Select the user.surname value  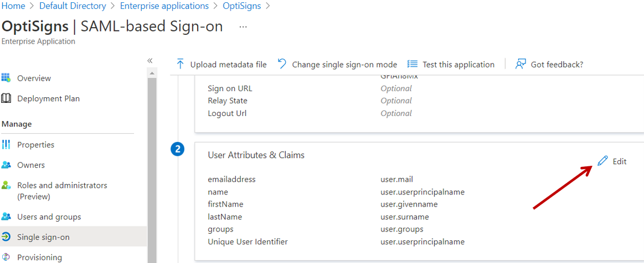(405, 217)
